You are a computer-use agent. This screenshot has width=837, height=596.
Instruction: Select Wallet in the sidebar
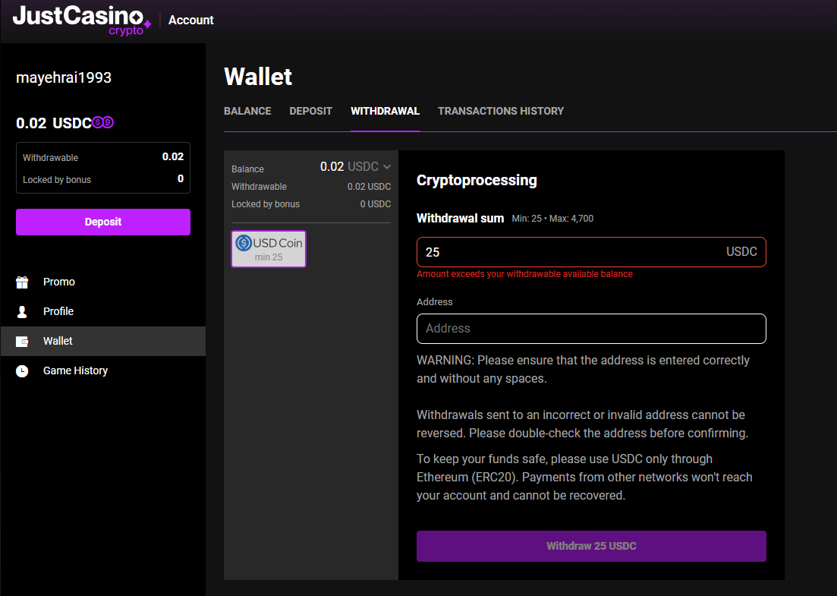click(x=103, y=341)
